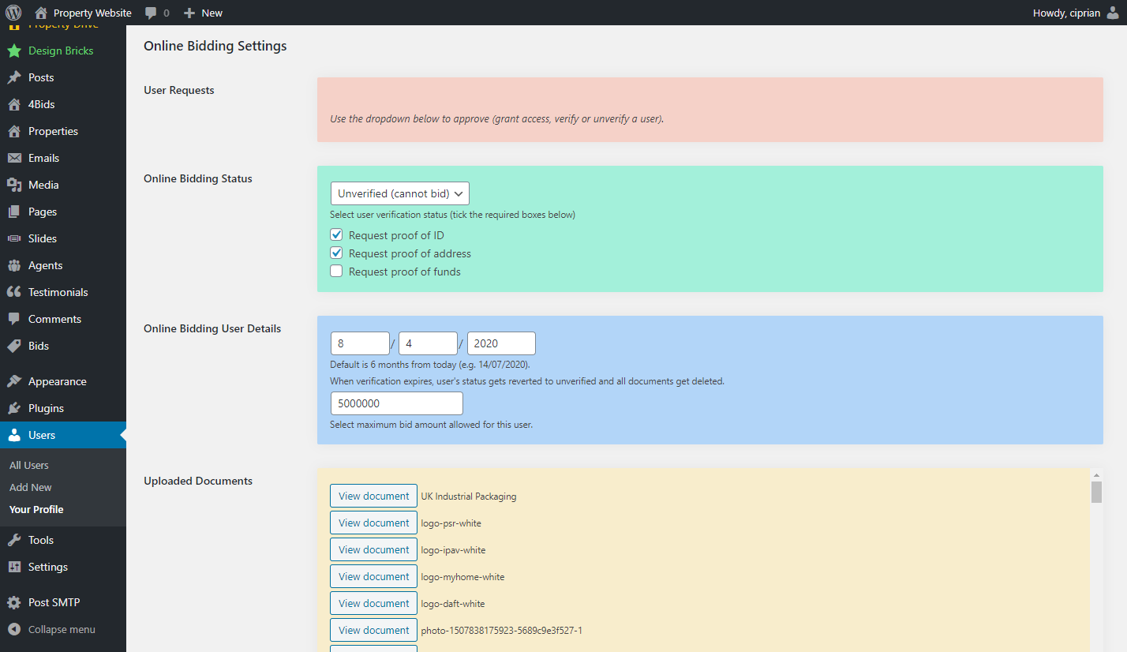Image resolution: width=1127 pixels, height=652 pixels.
Task: Open Testimonials via the quote icon
Action: pos(14,292)
